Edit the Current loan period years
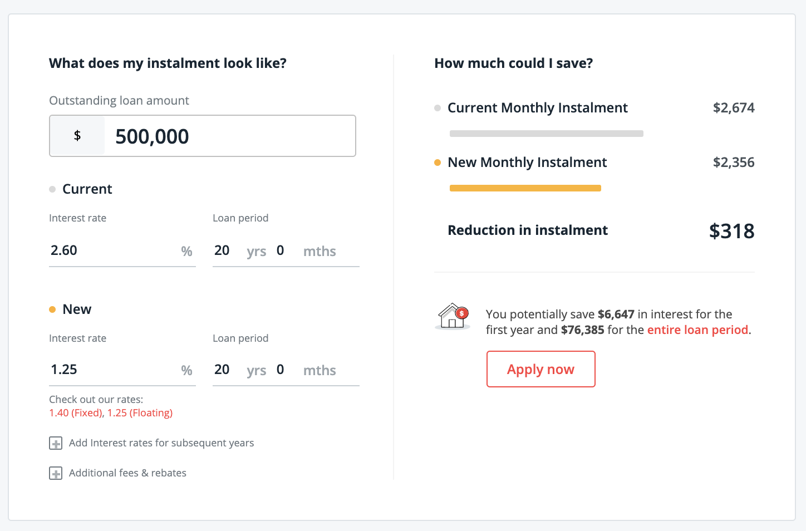 click(x=222, y=251)
